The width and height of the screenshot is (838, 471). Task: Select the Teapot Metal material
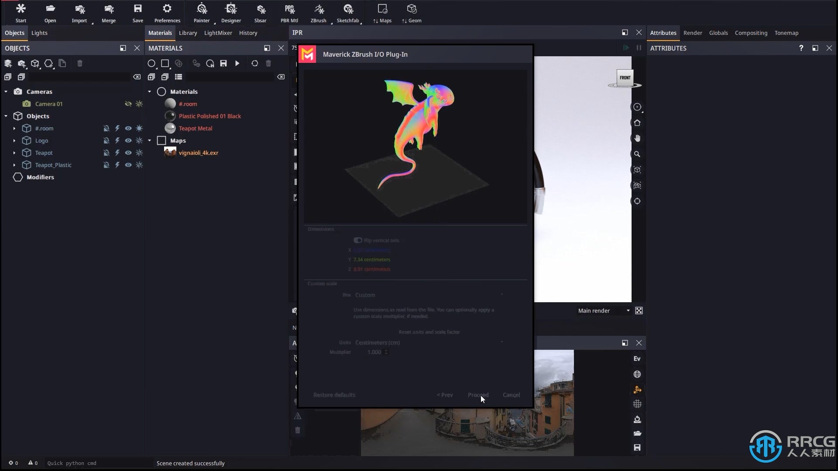tap(196, 128)
